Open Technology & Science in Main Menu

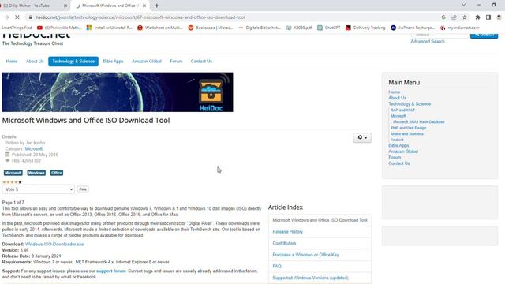(410, 104)
